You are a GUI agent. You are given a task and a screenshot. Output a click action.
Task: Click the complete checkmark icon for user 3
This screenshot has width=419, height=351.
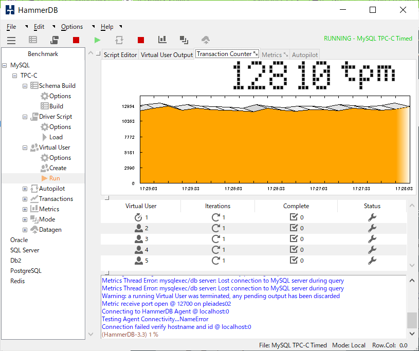pyautogui.click(x=294, y=238)
